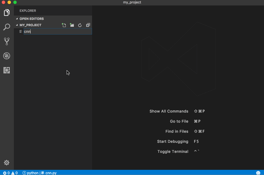
Task: Minimize the window with yellow button
Action: click(x=9, y=2)
